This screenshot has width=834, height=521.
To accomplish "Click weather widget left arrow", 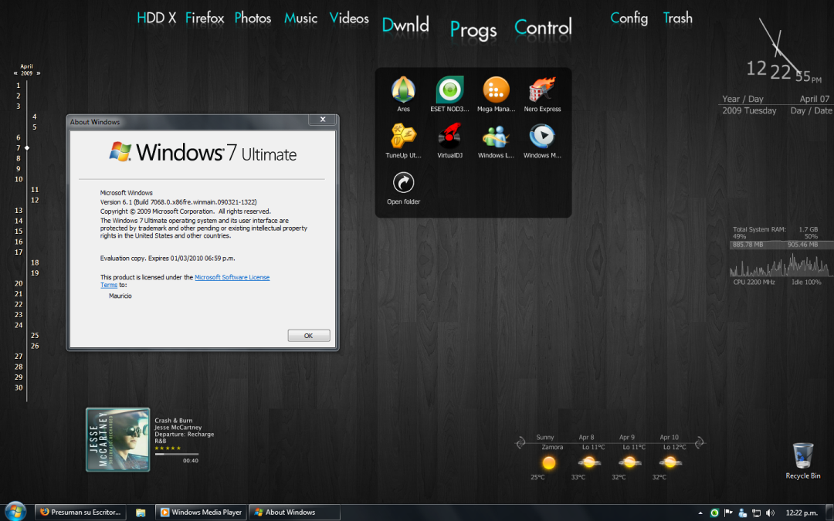I will [x=520, y=442].
